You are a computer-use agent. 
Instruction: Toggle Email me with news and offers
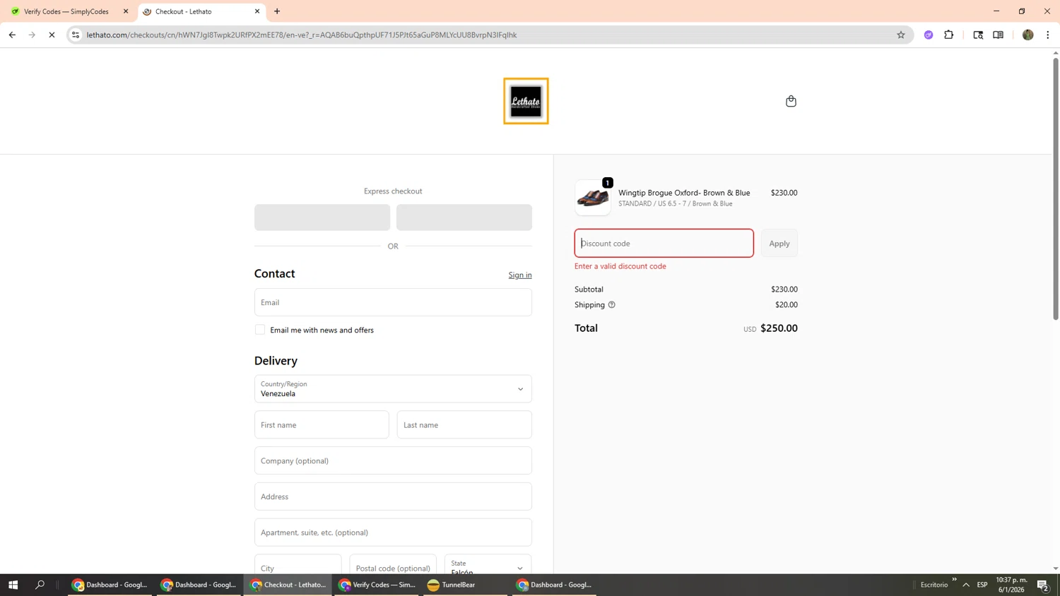pos(260,330)
